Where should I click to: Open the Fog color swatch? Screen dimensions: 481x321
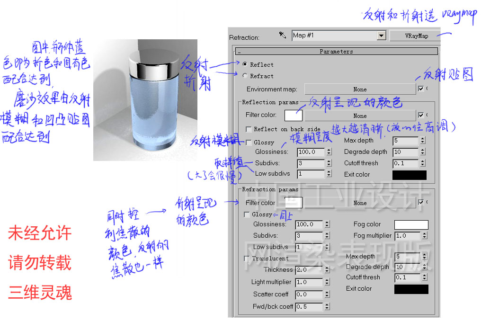point(411,225)
